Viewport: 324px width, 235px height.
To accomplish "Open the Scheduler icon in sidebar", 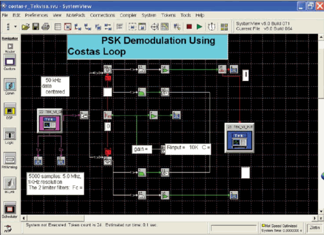I will (x=9, y=209).
